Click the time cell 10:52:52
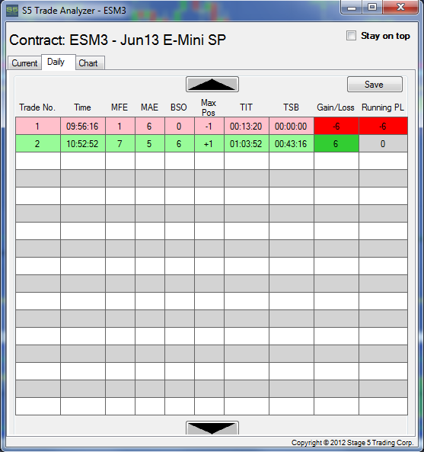Image resolution: width=424 pixels, height=452 pixels. point(83,143)
